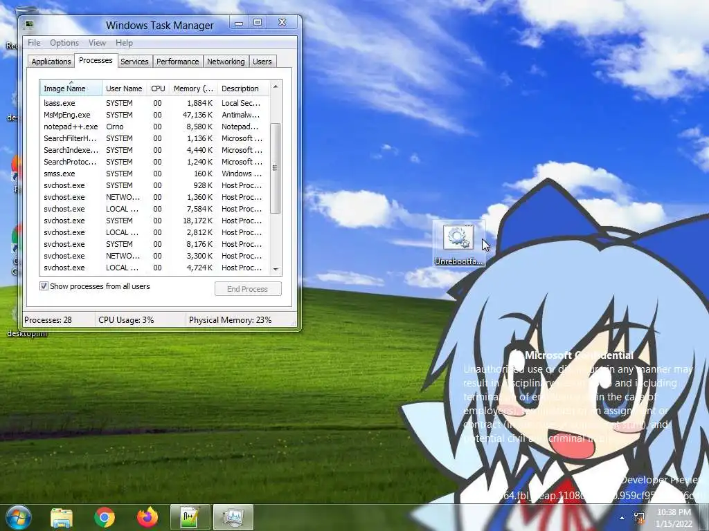Viewport: 709px width, 531px height.
Task: Launch Google Chrome from the taskbar
Action: (105, 517)
